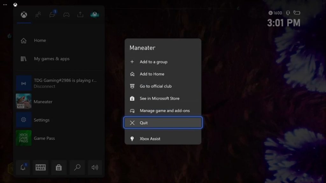Image resolution: width=326 pixels, height=183 pixels.
Task: Open audio and volume speaker icon
Action: (95, 167)
